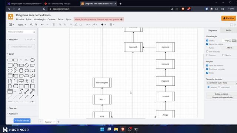Select the Horizontal orientation radio button
The width and height of the screenshot is (237, 133).
point(219,87)
